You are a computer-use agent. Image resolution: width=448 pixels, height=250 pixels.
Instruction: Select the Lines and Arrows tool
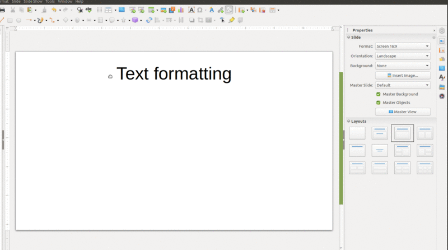pos(29,20)
